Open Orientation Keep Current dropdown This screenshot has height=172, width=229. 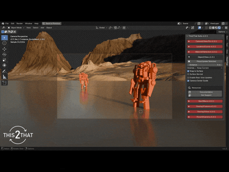[209, 68]
